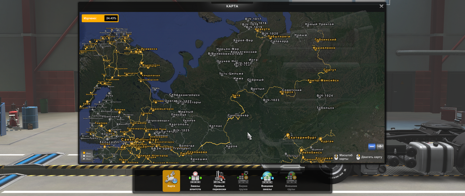Select Петрозаводск on the map
This screenshot has height=196, width=465.
(x=158, y=121)
